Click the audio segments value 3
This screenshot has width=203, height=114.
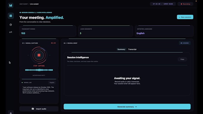81,33
